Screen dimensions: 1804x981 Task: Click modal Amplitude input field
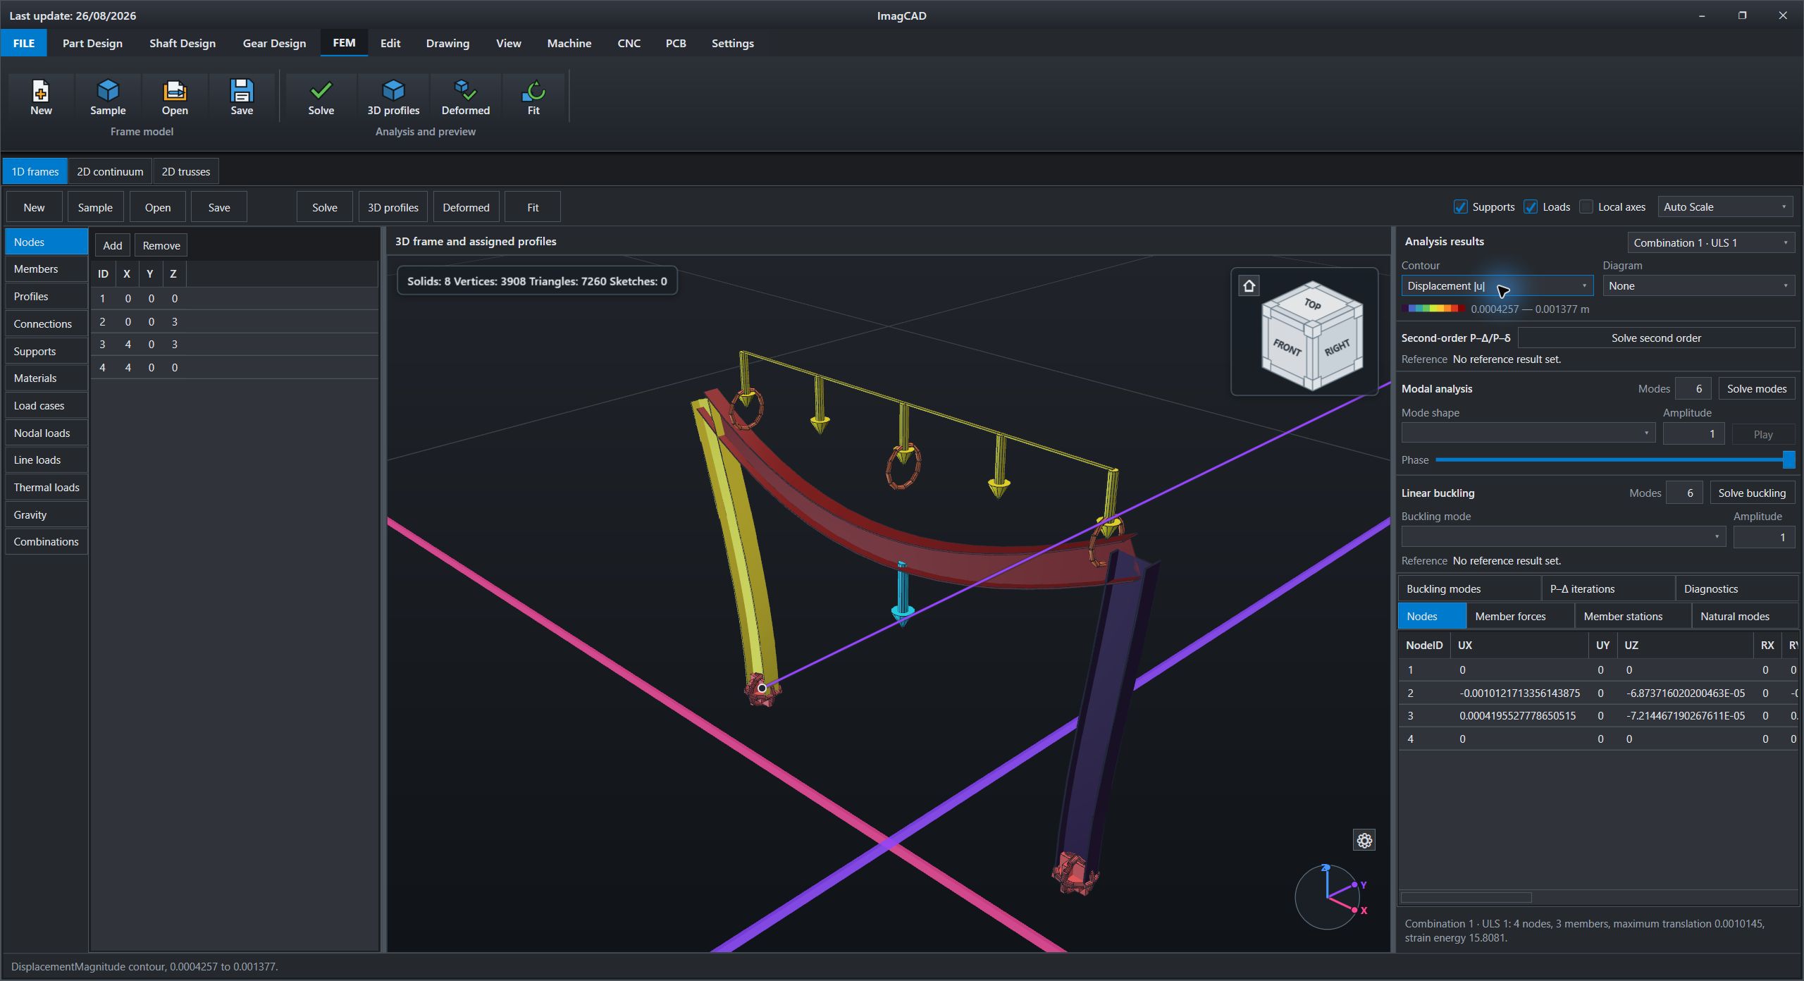[1693, 434]
